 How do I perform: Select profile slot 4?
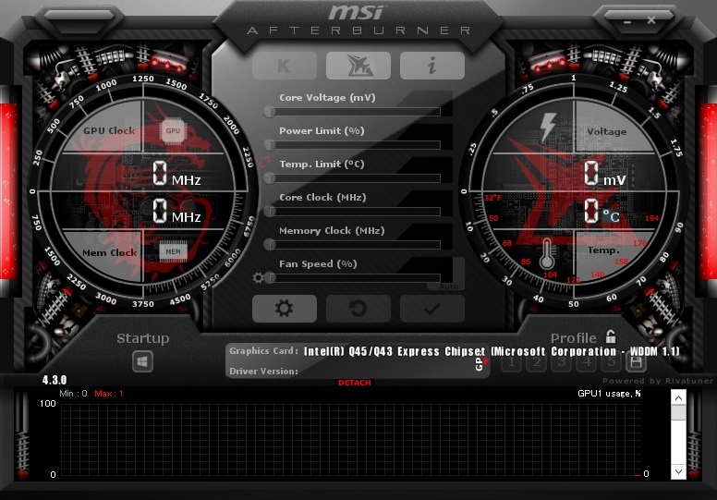(586, 363)
